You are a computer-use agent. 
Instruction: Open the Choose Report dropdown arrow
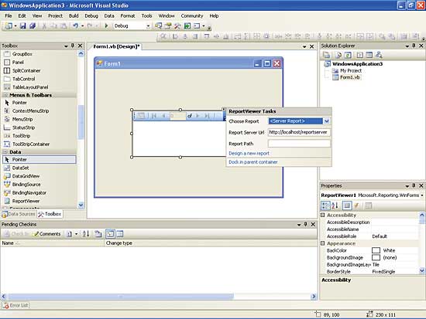click(x=327, y=121)
